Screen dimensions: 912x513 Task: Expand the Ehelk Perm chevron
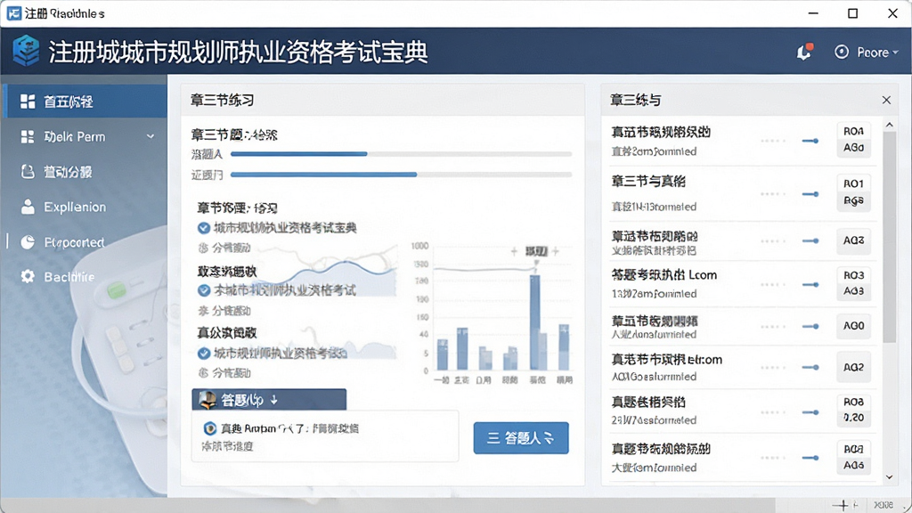point(151,136)
